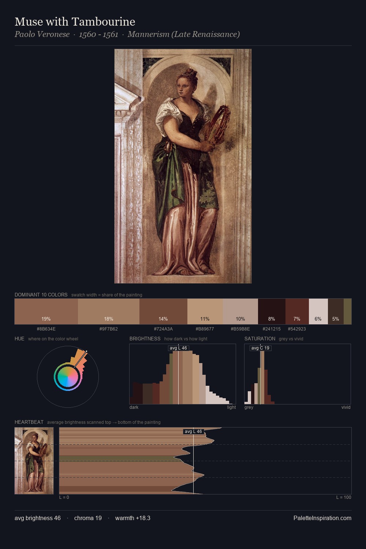Viewport: 366px width, 549px height.
Task: Select the 10% swatch #B59B8E
Action: 240,311
